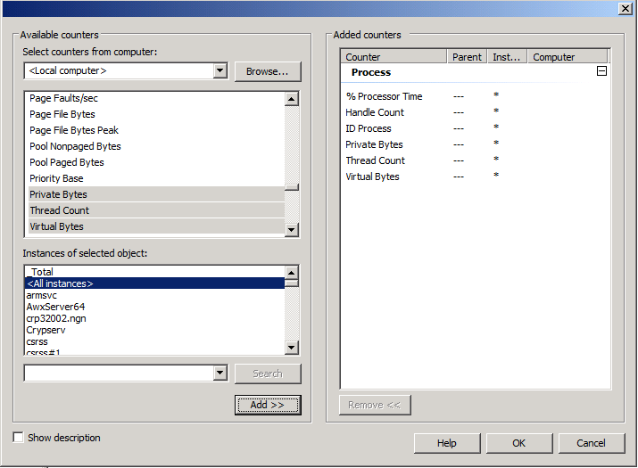Select Pool Nonpaged Bytes counter

75,146
